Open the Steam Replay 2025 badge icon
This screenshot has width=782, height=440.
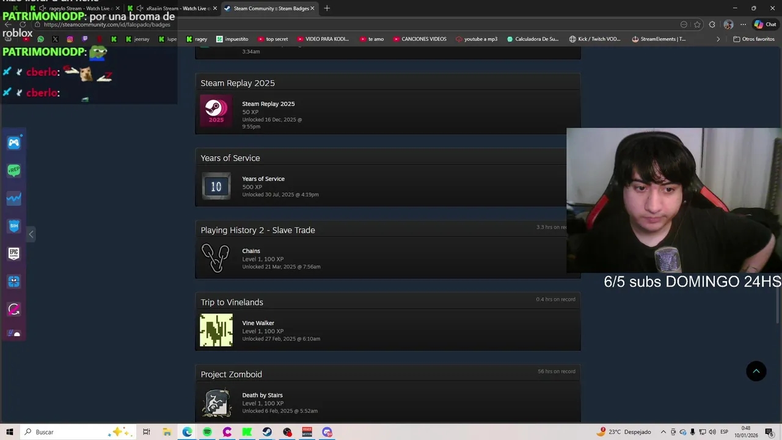tap(216, 111)
